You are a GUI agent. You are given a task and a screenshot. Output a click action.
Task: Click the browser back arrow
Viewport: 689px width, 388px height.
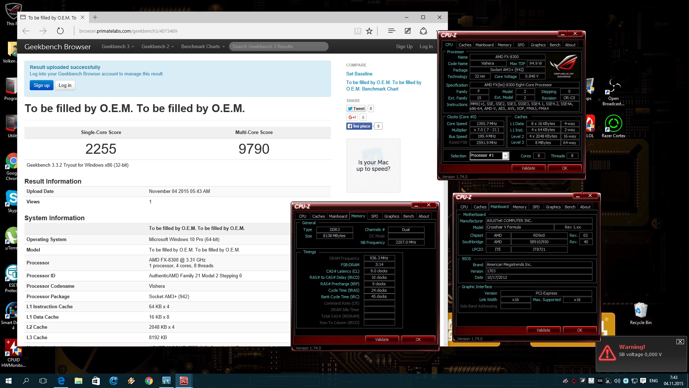tap(26, 31)
